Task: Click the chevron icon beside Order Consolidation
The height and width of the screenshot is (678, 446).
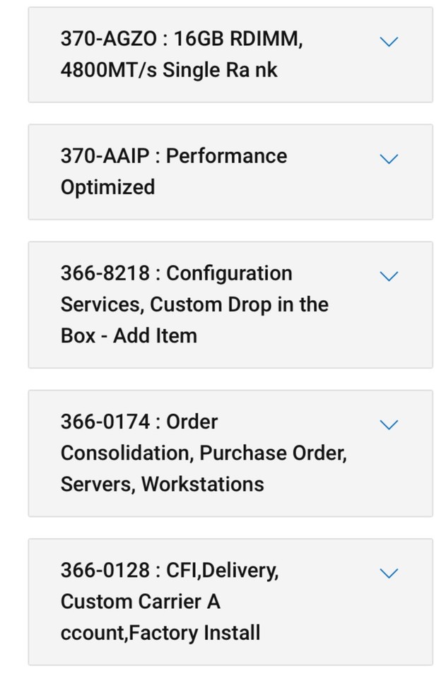Action: click(x=388, y=424)
